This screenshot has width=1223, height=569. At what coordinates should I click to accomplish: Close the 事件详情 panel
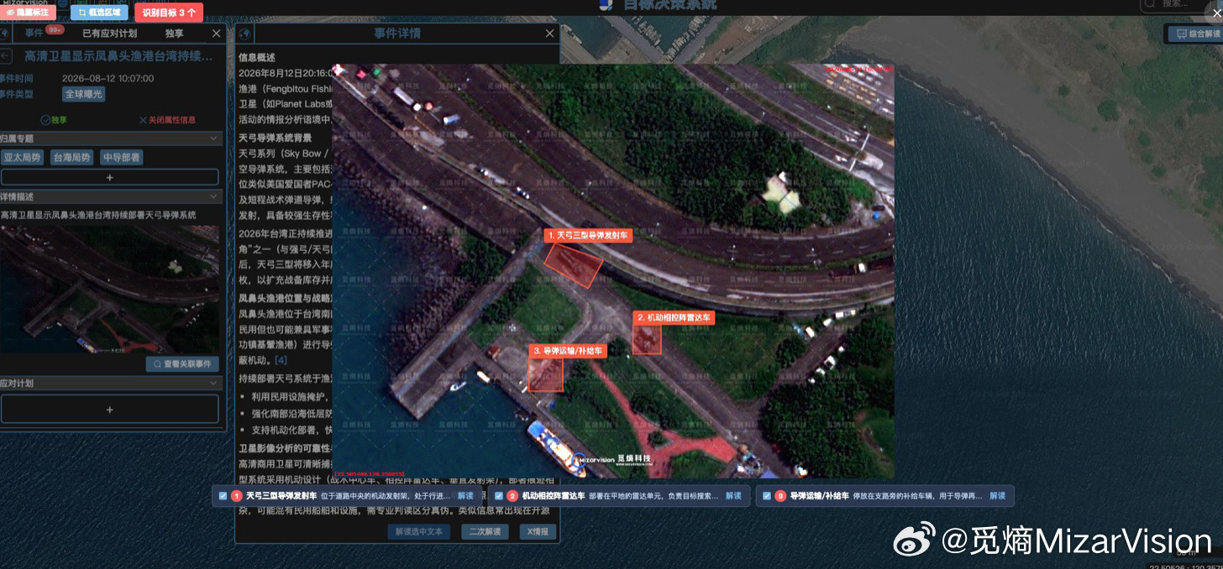click(550, 34)
